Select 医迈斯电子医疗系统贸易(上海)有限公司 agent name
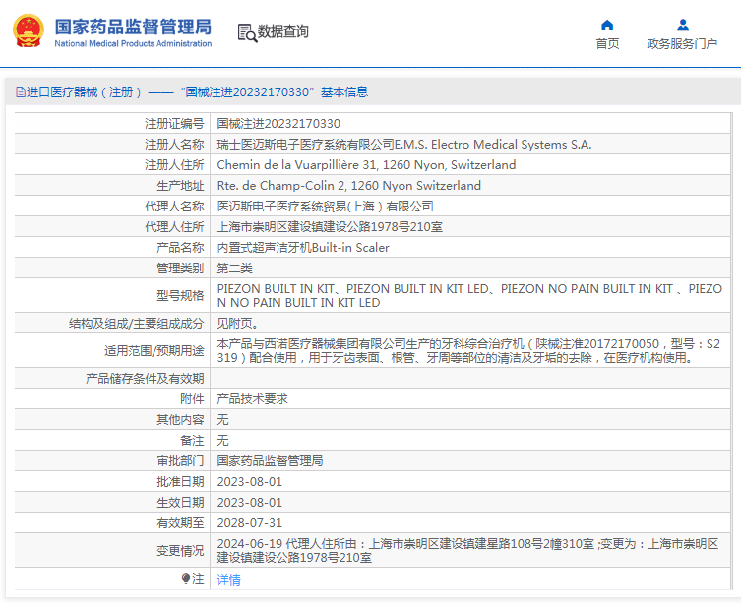This screenshot has width=741, height=603. (x=325, y=207)
